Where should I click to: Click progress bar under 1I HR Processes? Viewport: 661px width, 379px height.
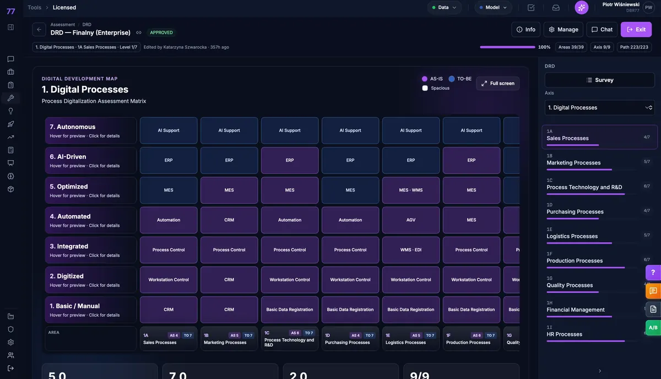coord(593,341)
